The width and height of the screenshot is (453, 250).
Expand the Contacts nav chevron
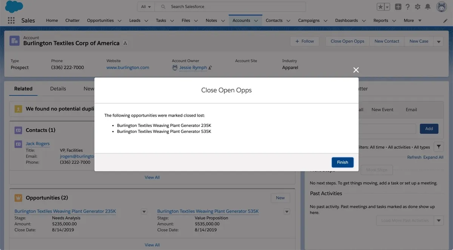pyautogui.click(x=288, y=21)
